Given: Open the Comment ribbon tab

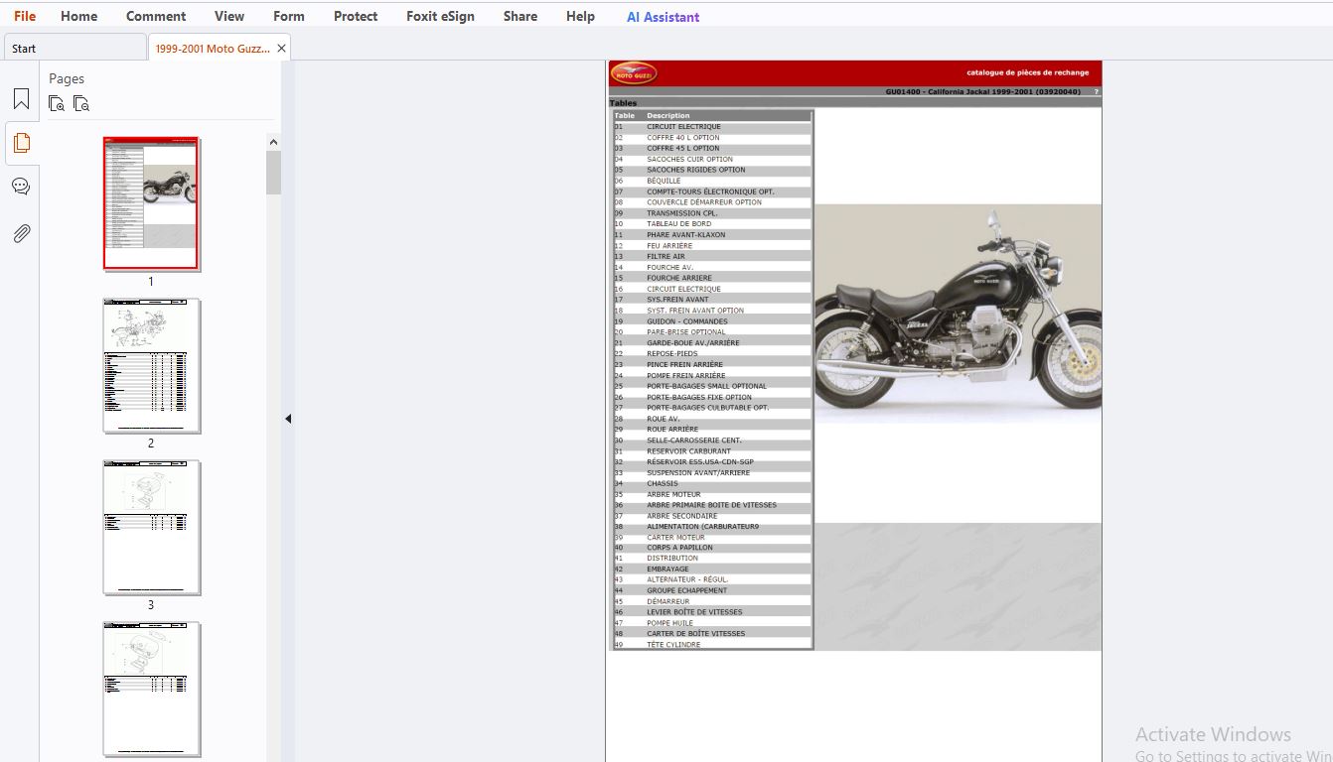Looking at the screenshot, I should pos(156,16).
